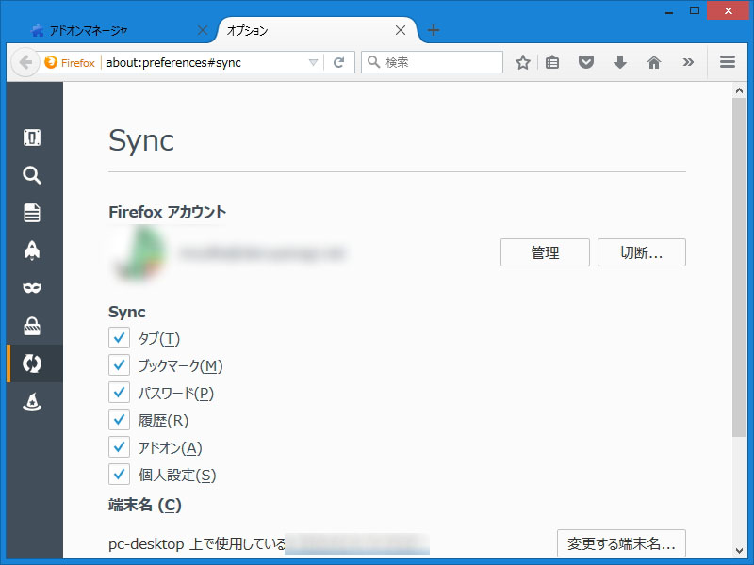Click the 切断 button to disconnect Sync
The height and width of the screenshot is (565, 754).
tap(642, 252)
